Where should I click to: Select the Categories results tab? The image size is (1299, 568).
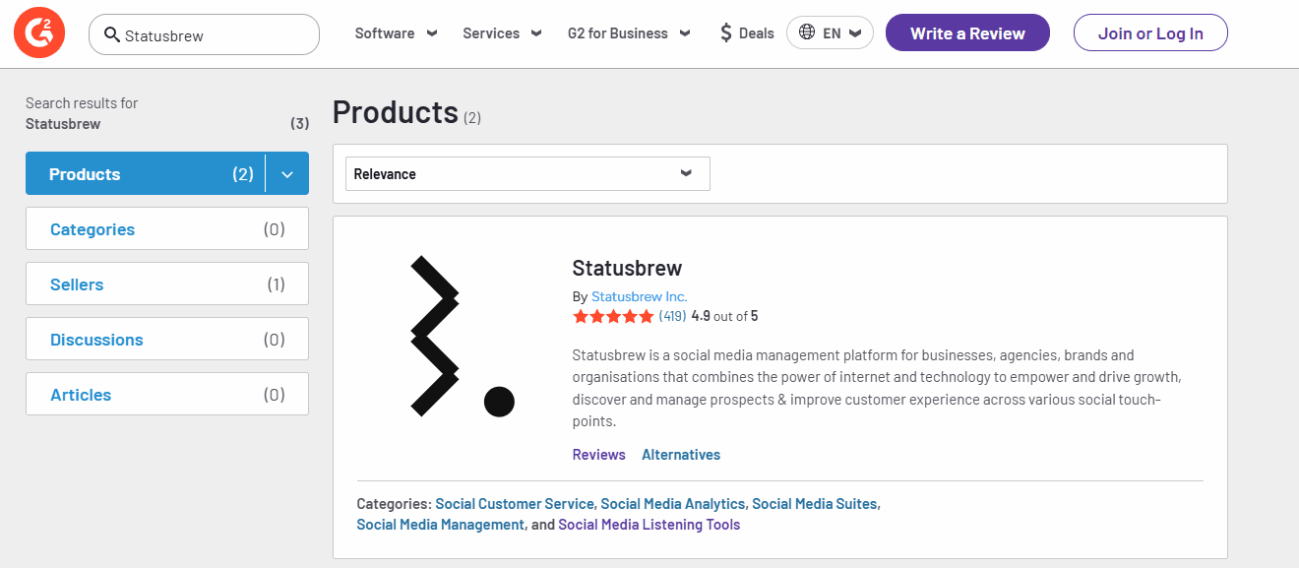coord(167,229)
